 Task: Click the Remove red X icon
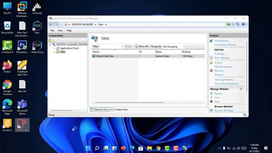(211, 71)
